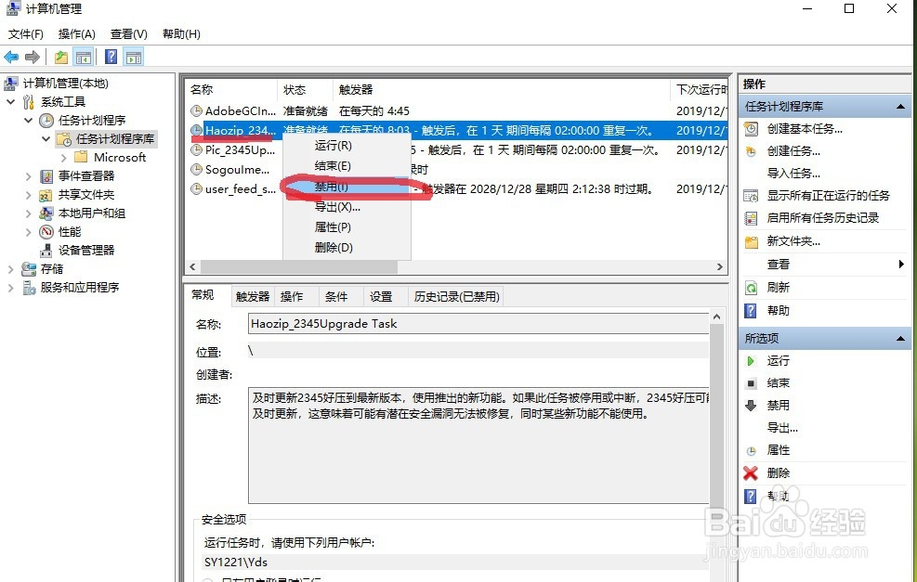Open the 查看(V) menu

(x=128, y=34)
